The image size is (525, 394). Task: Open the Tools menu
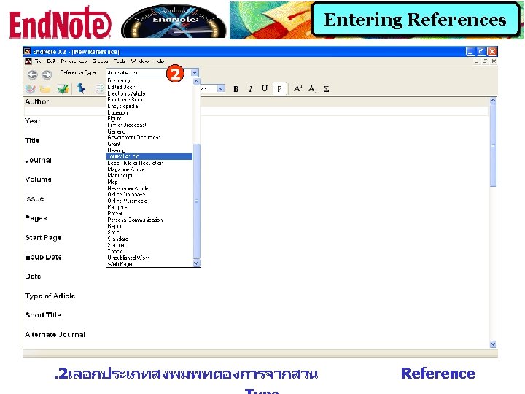(x=119, y=61)
